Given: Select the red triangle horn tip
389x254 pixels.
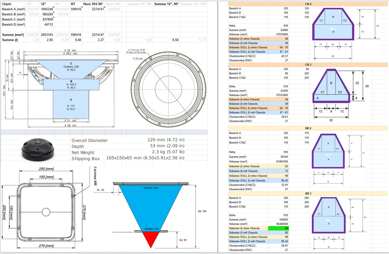Looking at the screenshot, I should pos(150,240).
